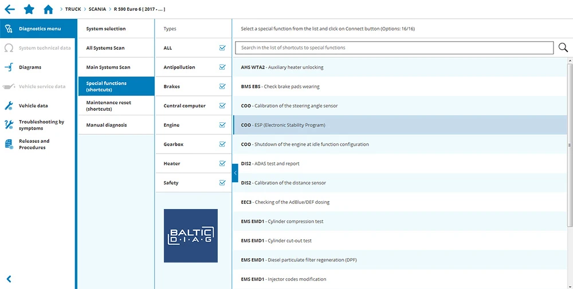Click the Troubleshooting by symptoms icon

click(9, 125)
